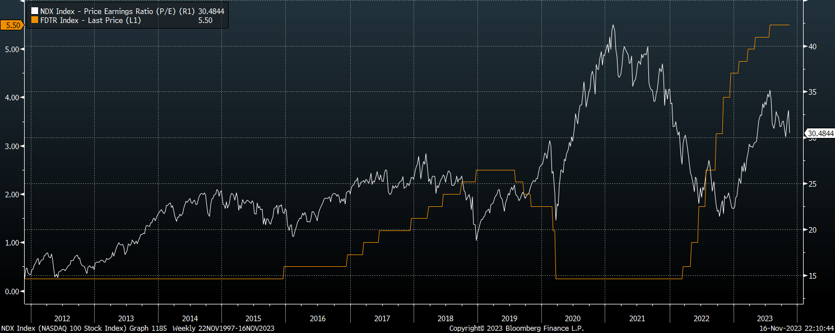Click 'NDX Index (NASDAQ 100 Stock Index)' footer text
This screenshot has width=835, height=333.
[64, 328]
